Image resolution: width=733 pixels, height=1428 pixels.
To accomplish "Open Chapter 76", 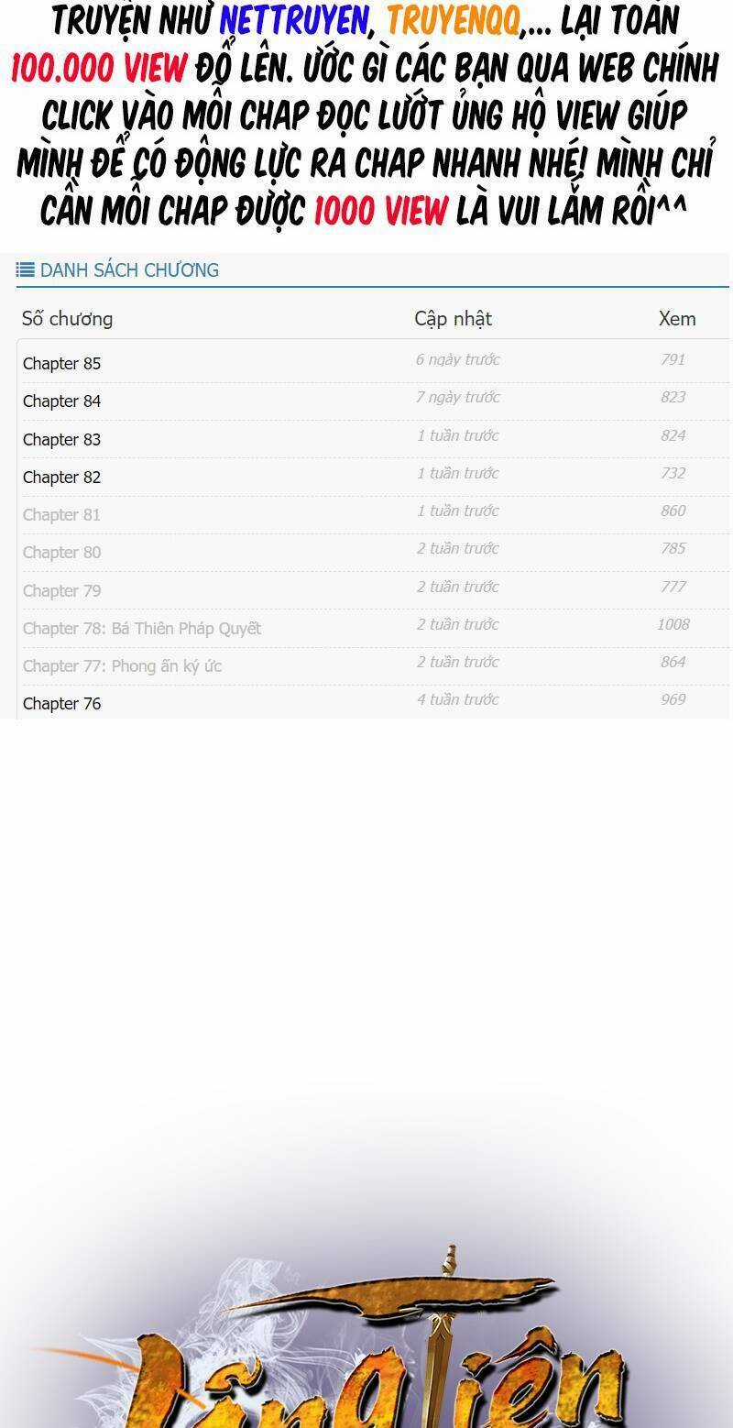I will point(61,704).
